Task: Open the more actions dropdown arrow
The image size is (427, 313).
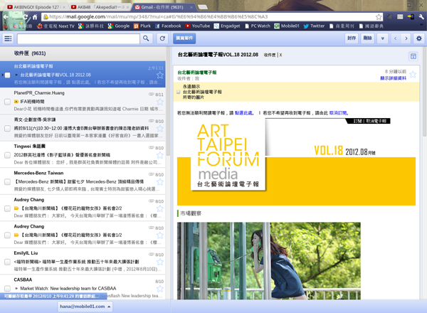Action: [382, 38]
